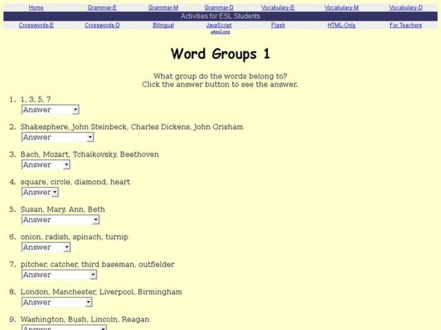
Task: Open the Answer dropdown for the vegetables question
Action: [45, 247]
